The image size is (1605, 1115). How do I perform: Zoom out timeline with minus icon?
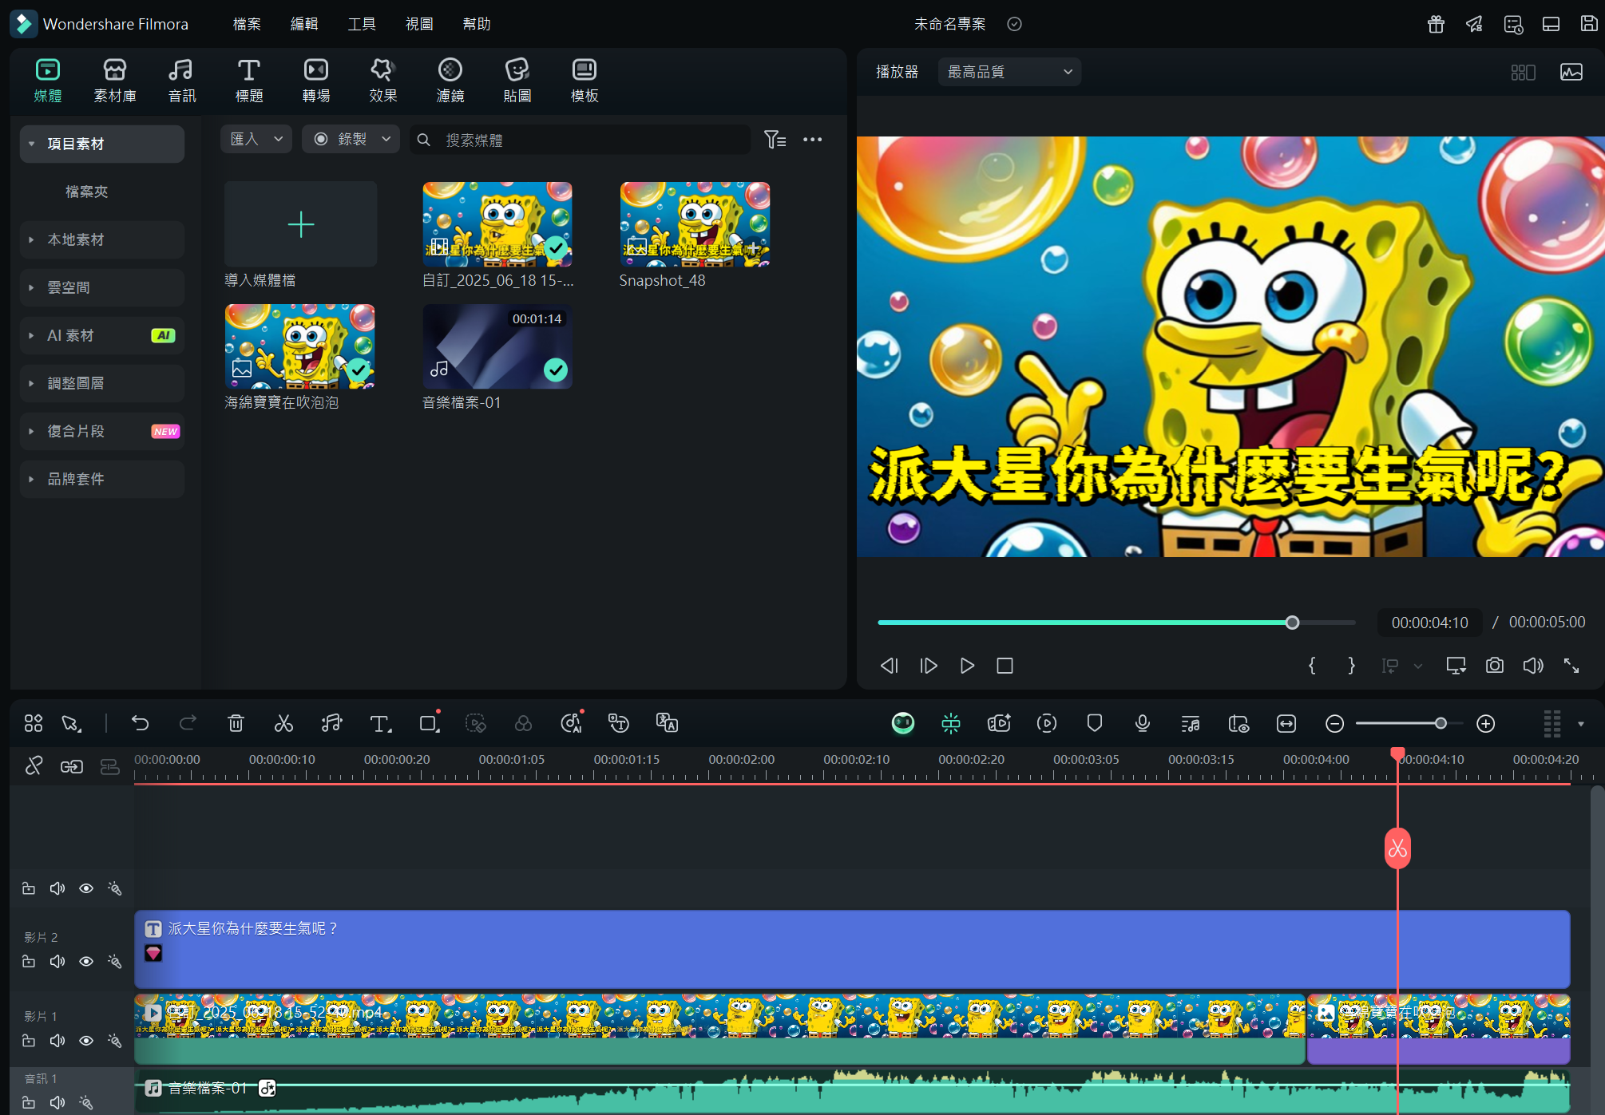pyautogui.click(x=1334, y=724)
